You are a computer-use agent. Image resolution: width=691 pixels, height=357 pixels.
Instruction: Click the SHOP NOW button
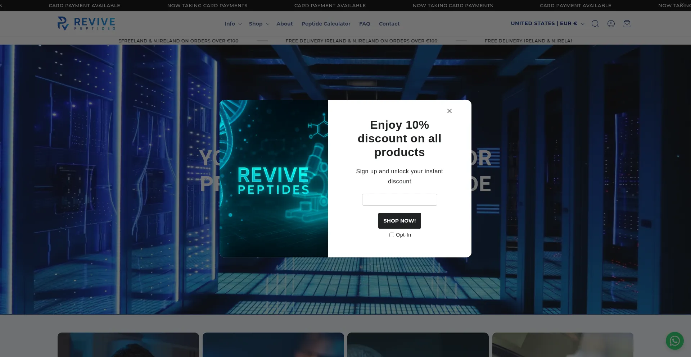click(x=399, y=220)
